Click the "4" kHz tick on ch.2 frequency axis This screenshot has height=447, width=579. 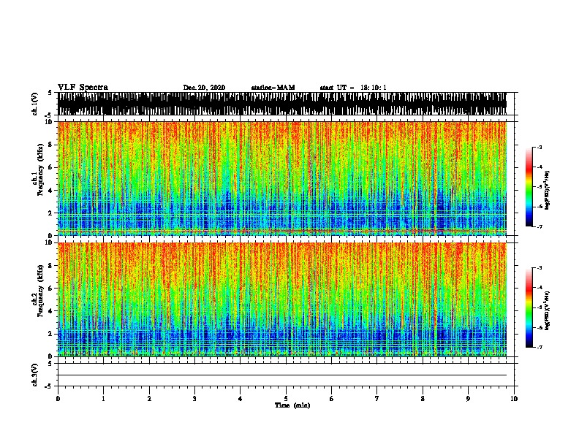(x=51, y=311)
